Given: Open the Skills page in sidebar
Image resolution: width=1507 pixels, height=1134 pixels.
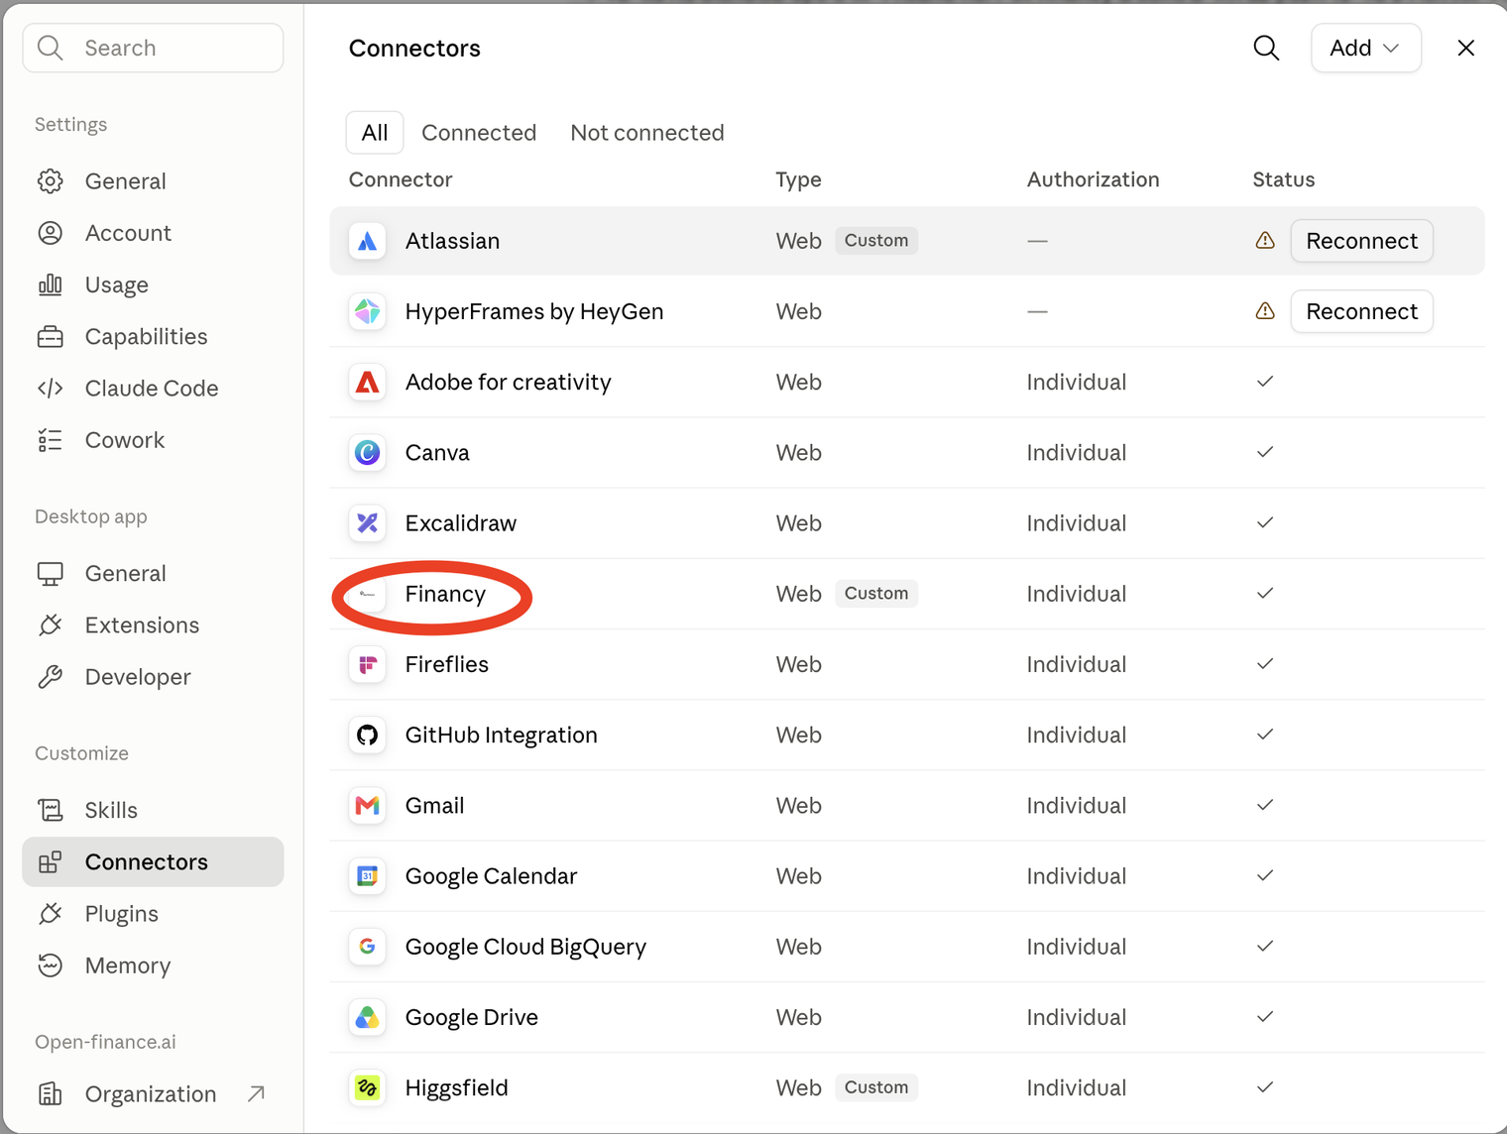Looking at the screenshot, I should point(153,811).
